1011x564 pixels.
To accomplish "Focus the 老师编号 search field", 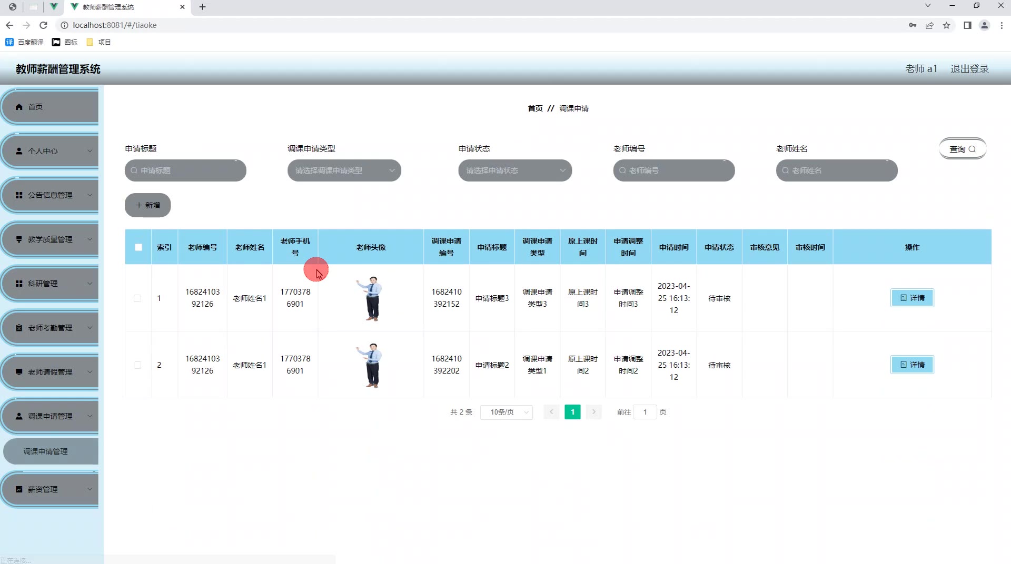I will click(674, 170).
